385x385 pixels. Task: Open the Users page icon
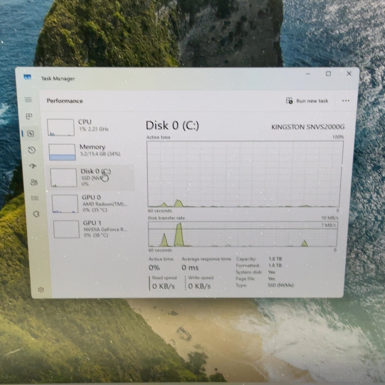pyautogui.click(x=34, y=182)
